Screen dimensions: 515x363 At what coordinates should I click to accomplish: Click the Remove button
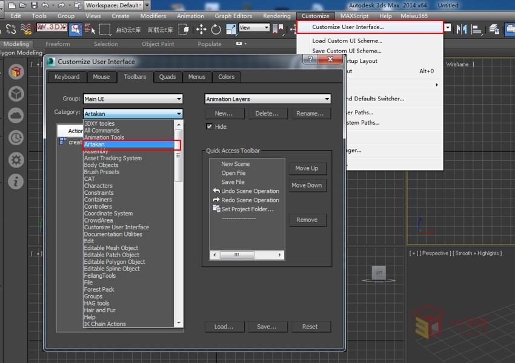point(307,220)
